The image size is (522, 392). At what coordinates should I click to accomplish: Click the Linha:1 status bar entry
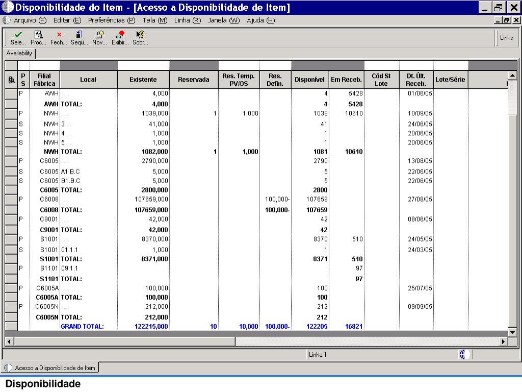click(x=318, y=355)
